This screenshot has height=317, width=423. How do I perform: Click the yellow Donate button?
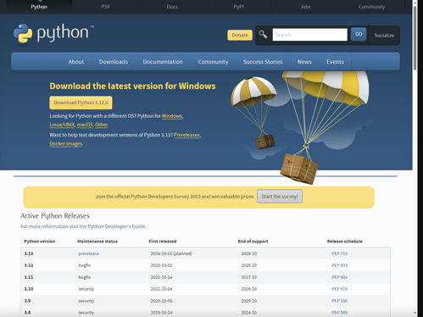pos(240,35)
